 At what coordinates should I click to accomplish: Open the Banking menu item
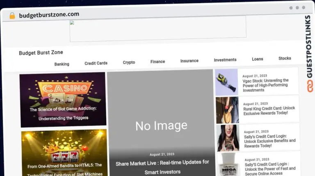62,64
